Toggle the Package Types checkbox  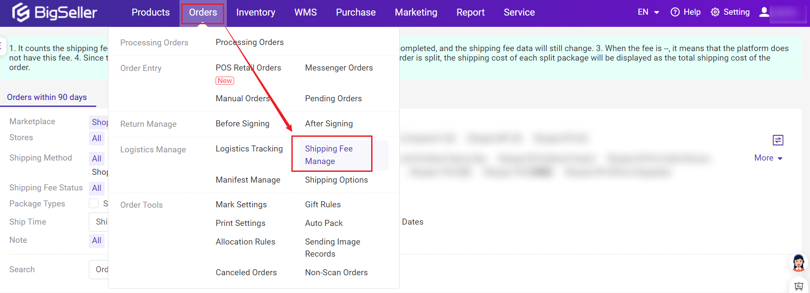coord(94,203)
